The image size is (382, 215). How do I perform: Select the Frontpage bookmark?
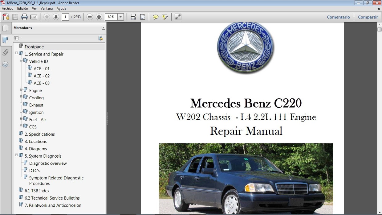click(x=34, y=47)
